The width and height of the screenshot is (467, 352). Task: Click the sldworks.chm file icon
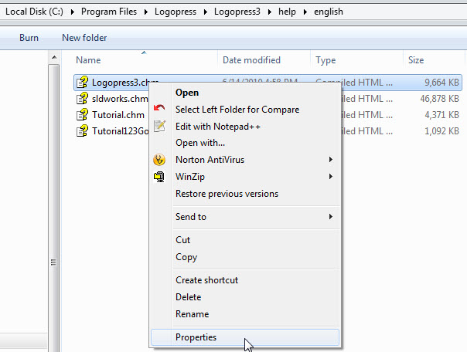82,98
